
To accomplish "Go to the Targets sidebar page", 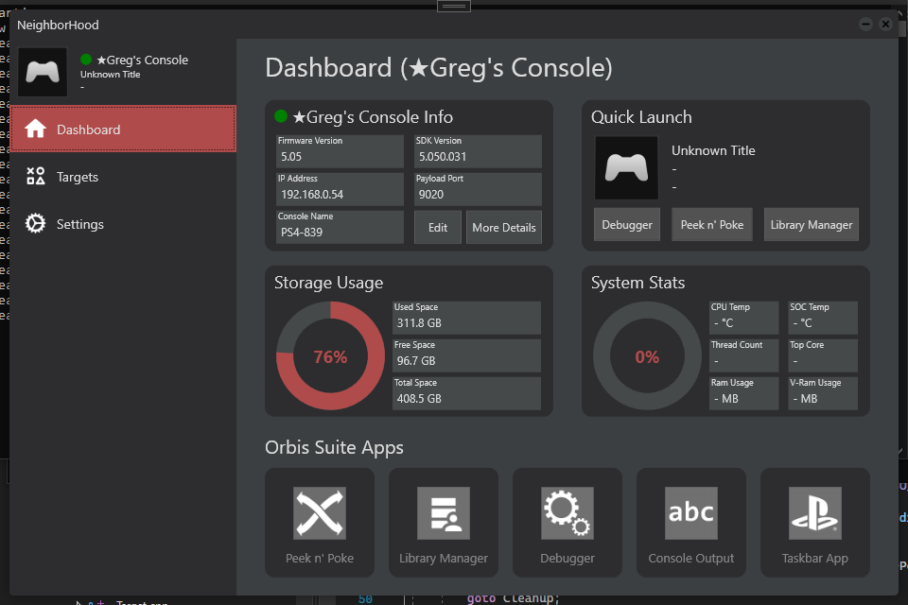I will (x=123, y=177).
